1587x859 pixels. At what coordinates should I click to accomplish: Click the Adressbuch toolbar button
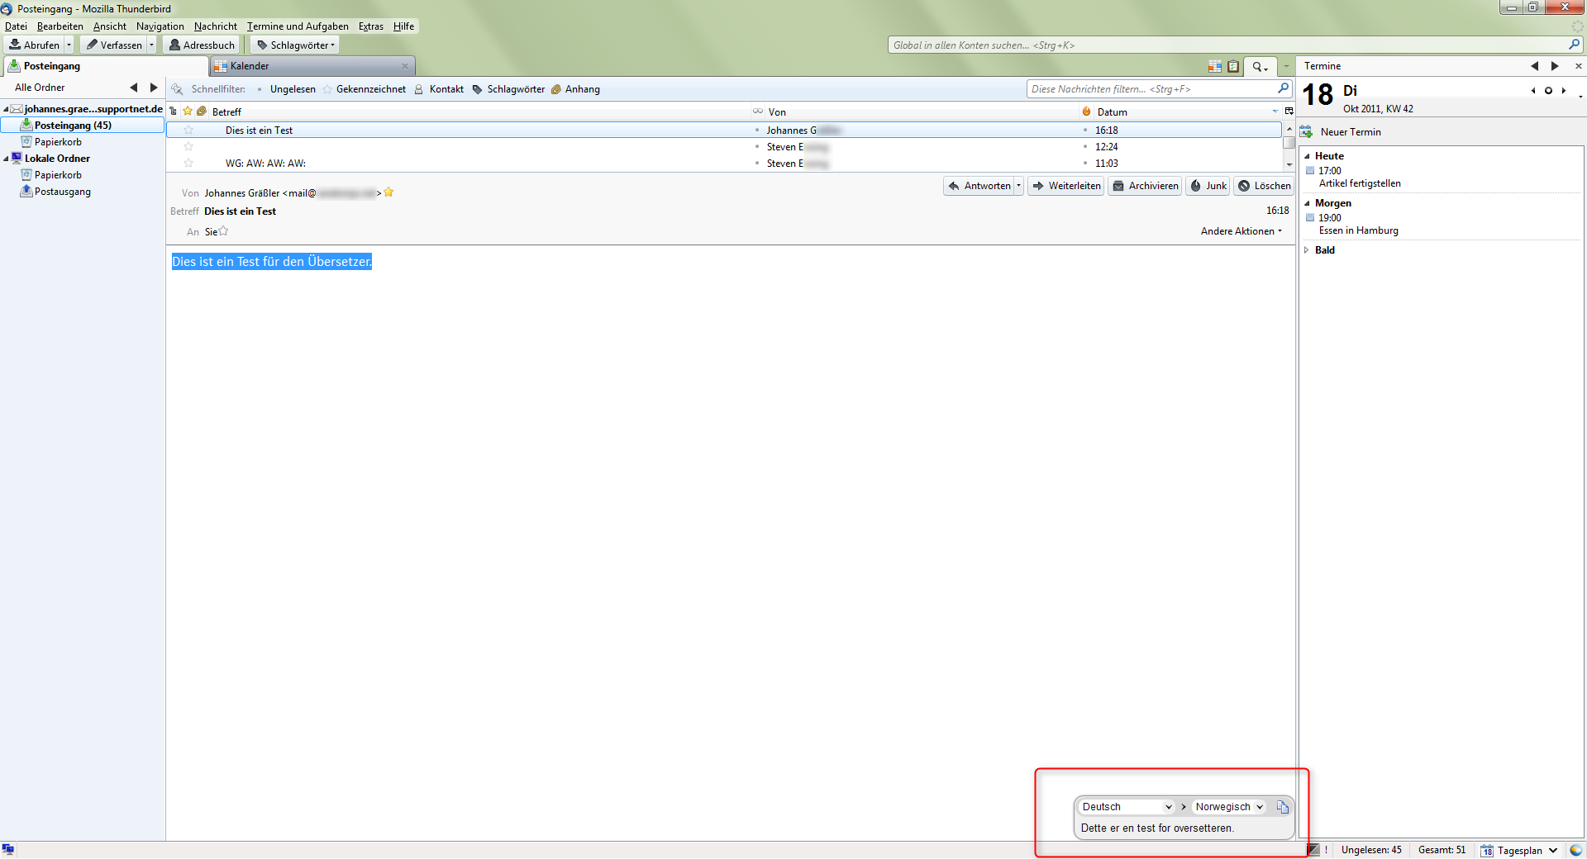point(201,45)
